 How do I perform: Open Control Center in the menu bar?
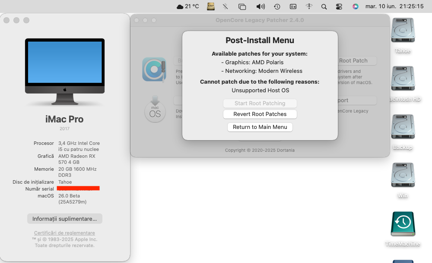pos(339,6)
